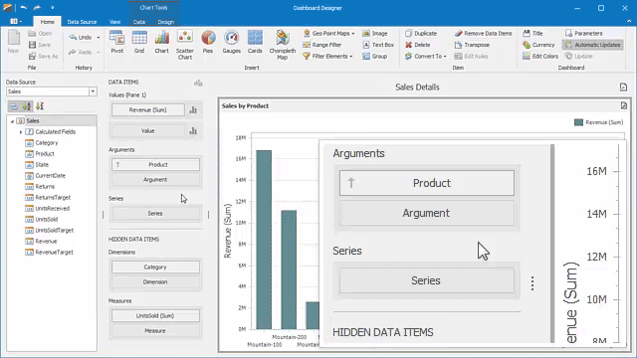Insert a Scatter Chart item

(184, 45)
